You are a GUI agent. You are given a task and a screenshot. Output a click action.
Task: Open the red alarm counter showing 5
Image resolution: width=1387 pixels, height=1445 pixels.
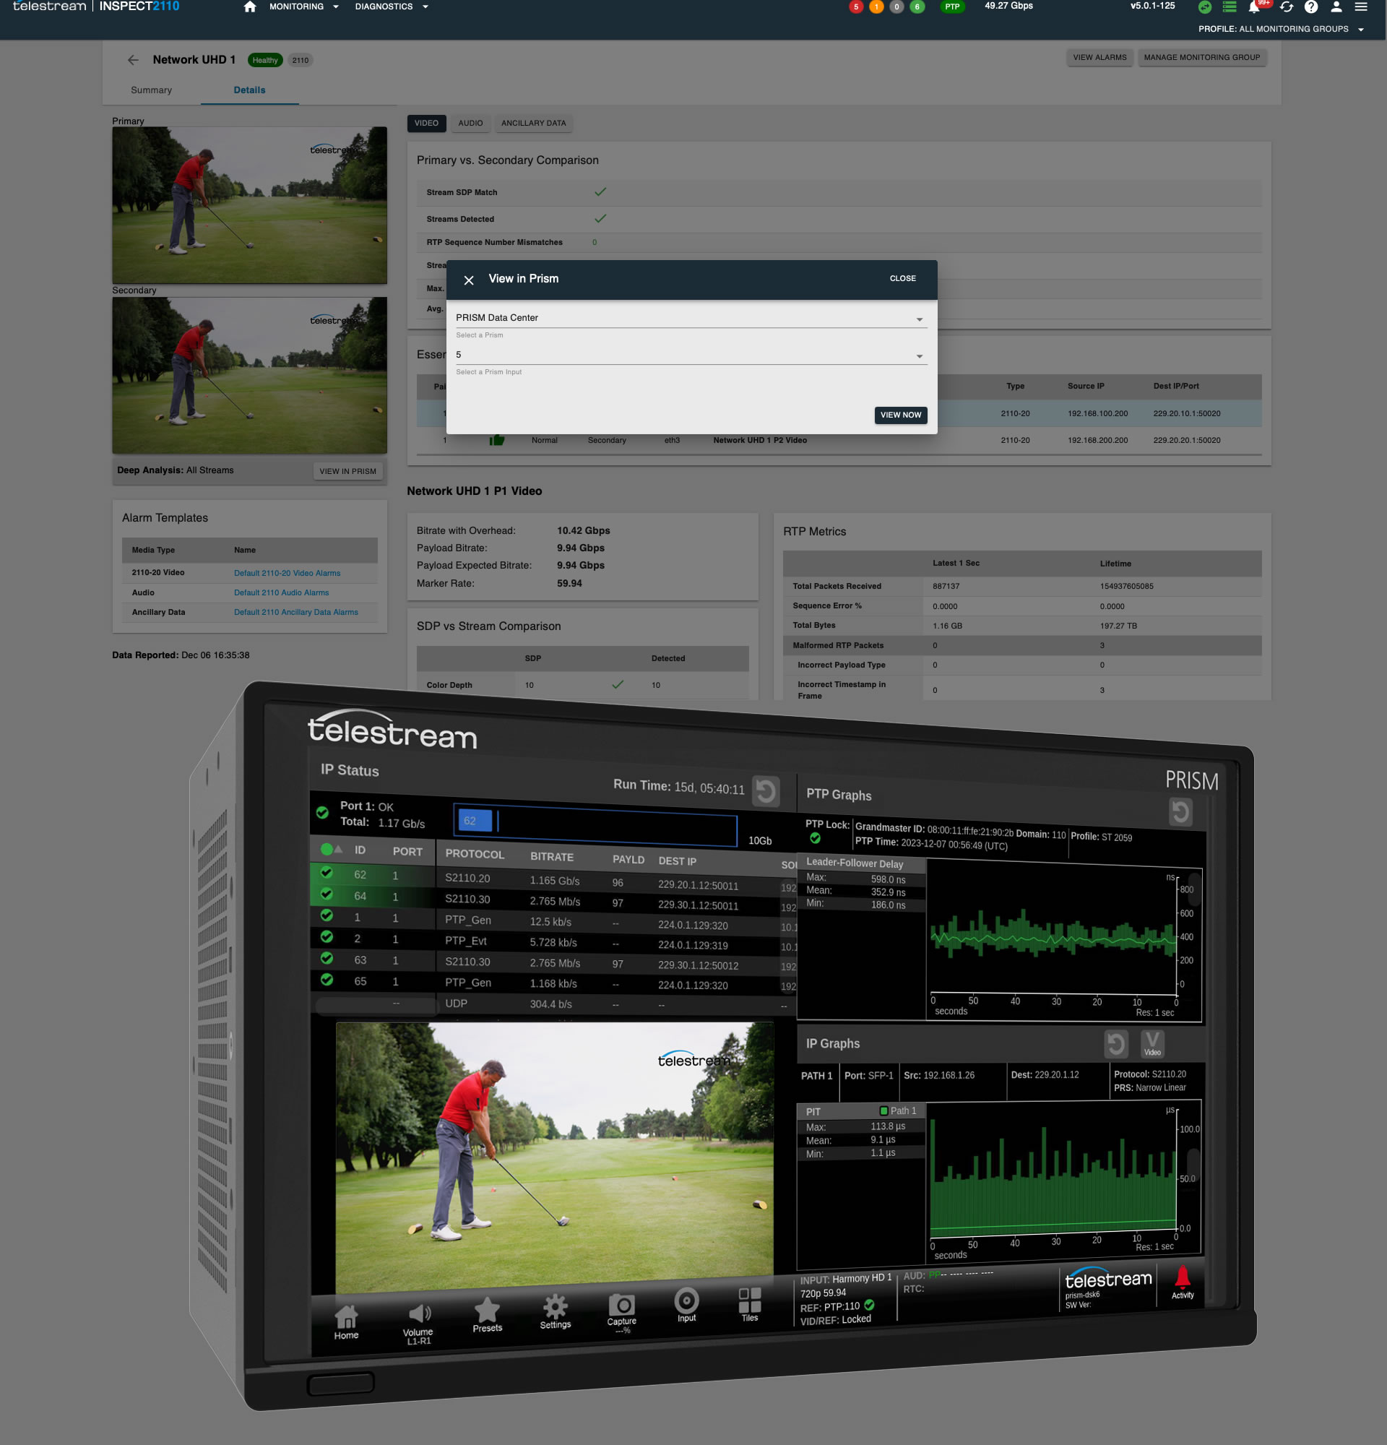pos(855,7)
